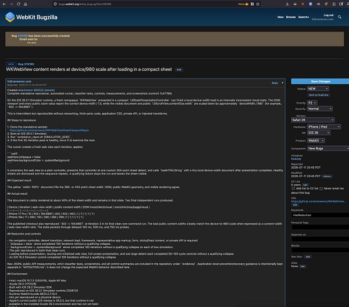The height and width of the screenshot is (307, 349).
Task: Click Reply on the first comment
Action: tap(275, 83)
